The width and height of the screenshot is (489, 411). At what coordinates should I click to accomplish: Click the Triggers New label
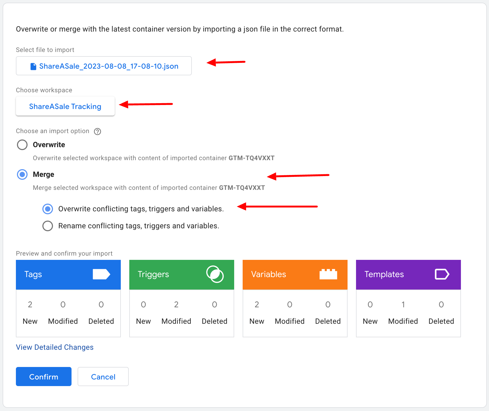pos(143,321)
